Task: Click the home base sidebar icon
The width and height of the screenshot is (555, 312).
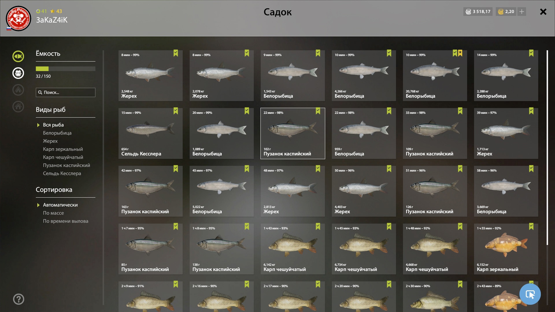Action: pyautogui.click(x=18, y=107)
